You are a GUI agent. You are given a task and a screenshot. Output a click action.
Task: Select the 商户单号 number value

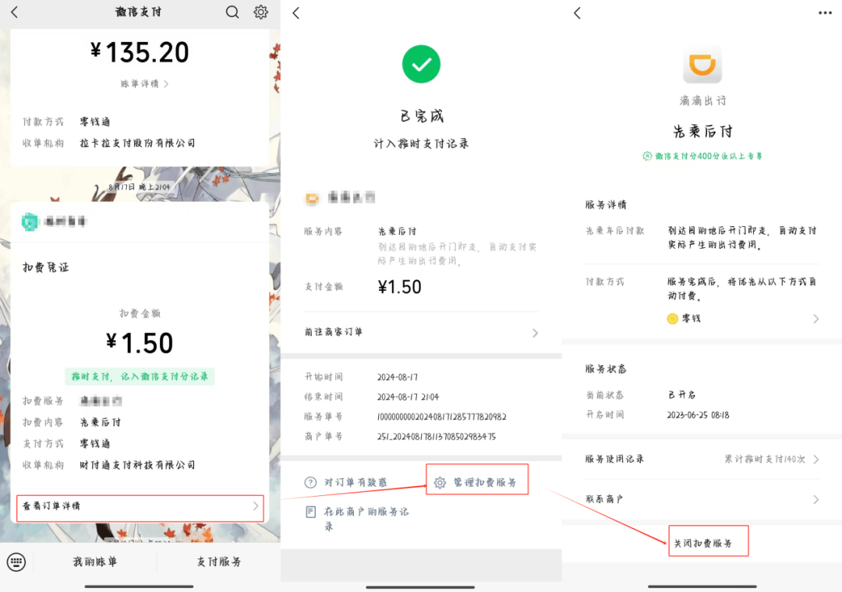tap(436, 437)
